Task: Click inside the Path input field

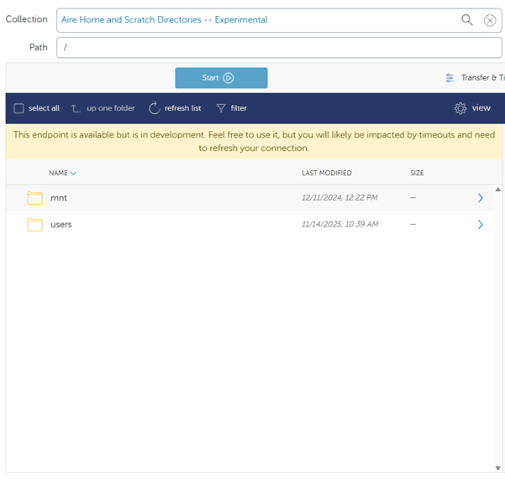Action: [277, 48]
